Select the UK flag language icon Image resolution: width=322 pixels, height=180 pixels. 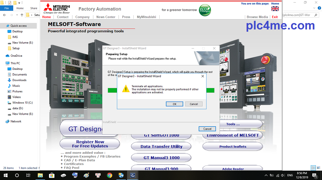[275, 9]
